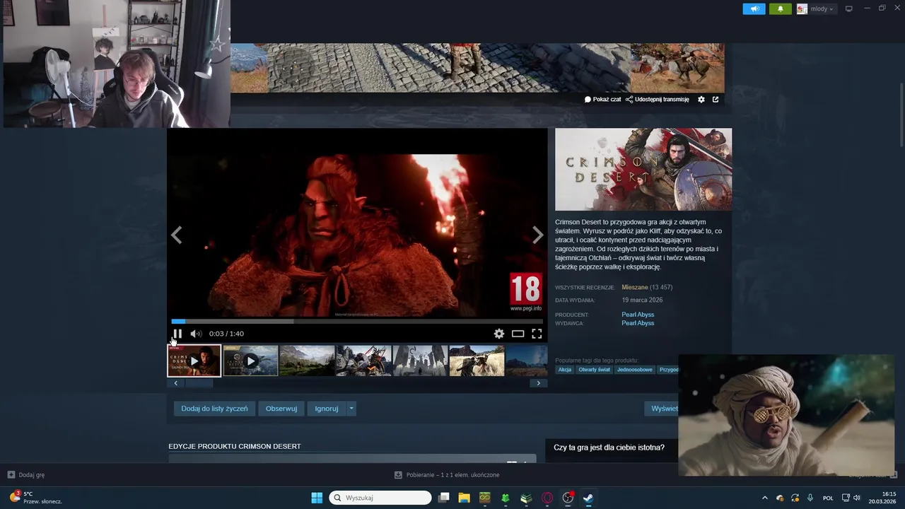Click the Akcja tag
Screen dimensions: 905x509
click(x=565, y=370)
